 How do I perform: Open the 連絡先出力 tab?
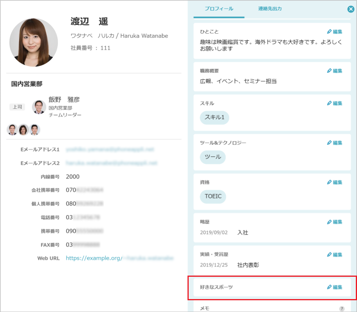pyautogui.click(x=270, y=7)
